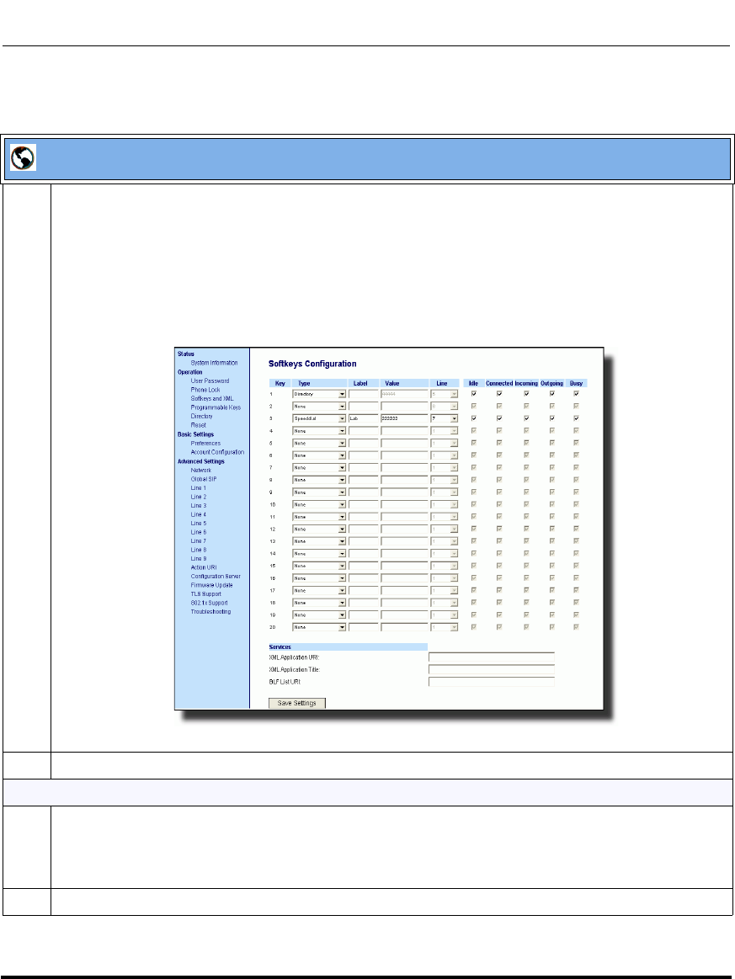Click the Softkeys Configuration heading
This screenshot has width=735, height=979.
[312, 364]
